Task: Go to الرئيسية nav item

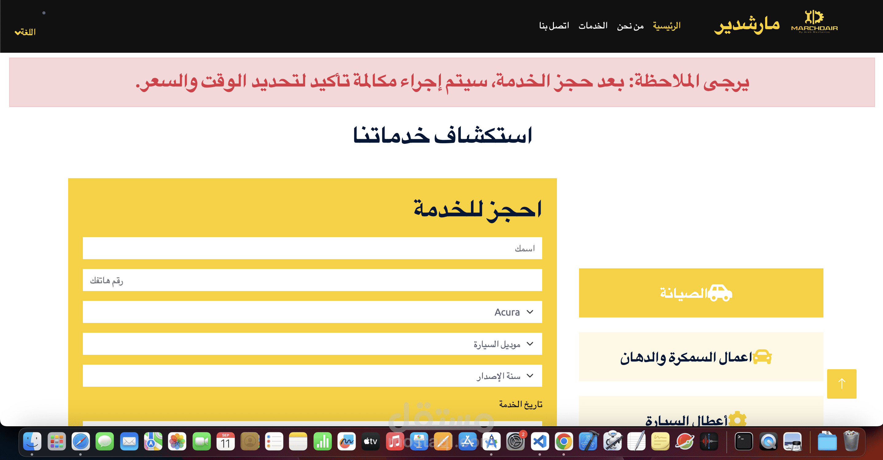Action: [x=666, y=26]
